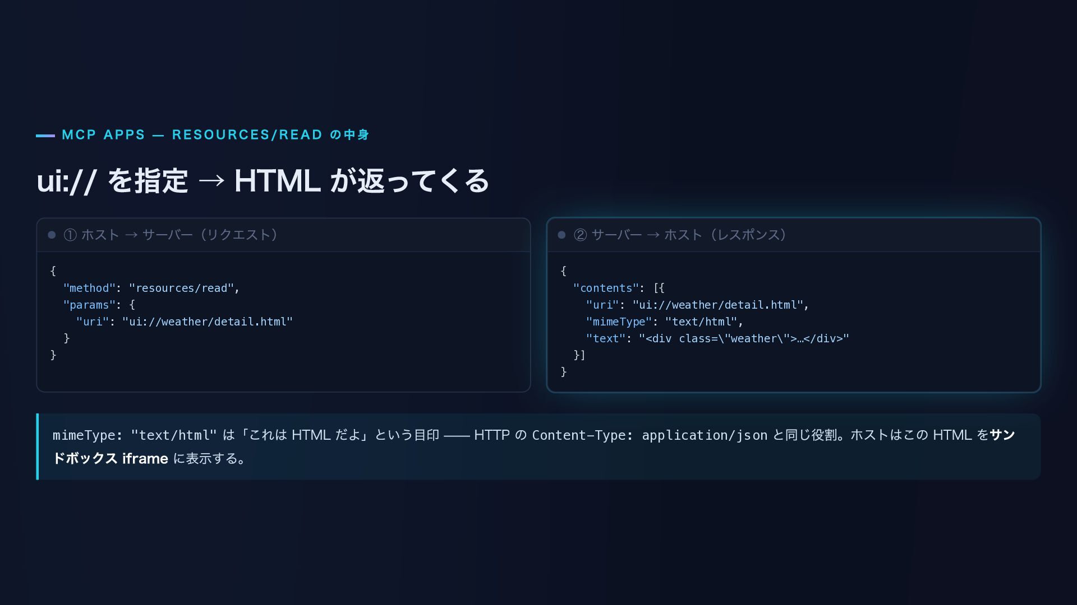Click the cyan accent bar of the note box
The height and width of the screenshot is (605, 1077).
(x=38, y=446)
